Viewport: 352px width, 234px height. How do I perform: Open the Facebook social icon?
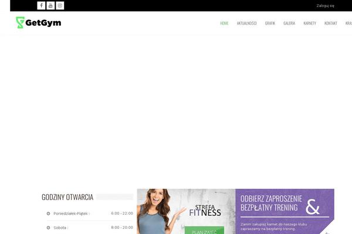[41, 5]
